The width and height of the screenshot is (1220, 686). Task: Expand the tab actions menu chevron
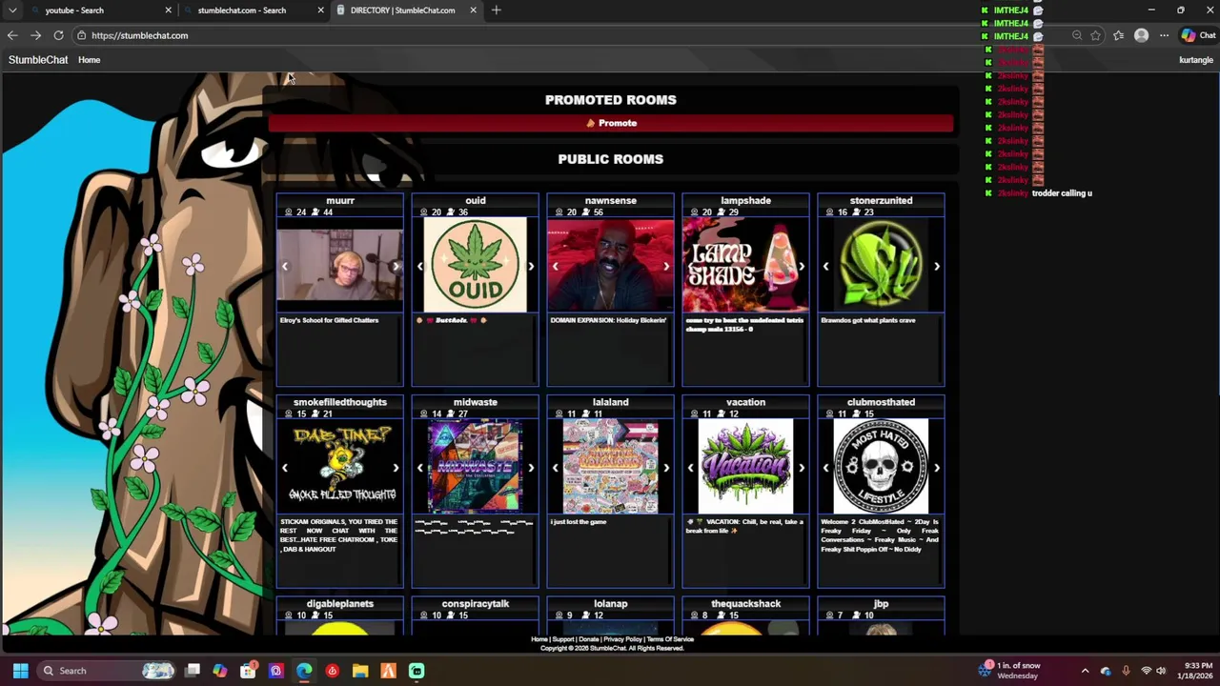tap(12, 10)
